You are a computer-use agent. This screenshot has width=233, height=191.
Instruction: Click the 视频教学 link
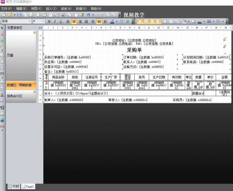(x=134, y=15)
